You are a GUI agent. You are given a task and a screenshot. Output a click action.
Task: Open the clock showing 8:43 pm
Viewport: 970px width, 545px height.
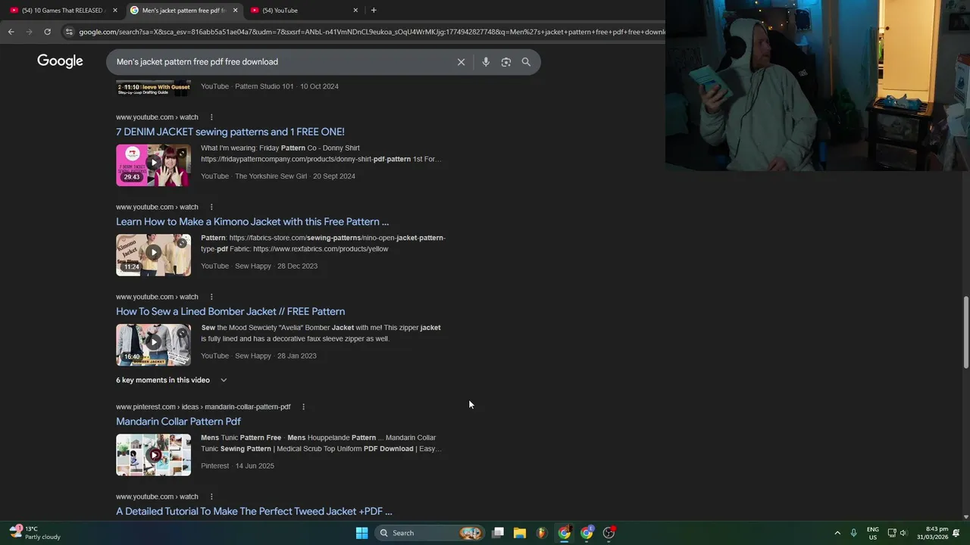932,533
